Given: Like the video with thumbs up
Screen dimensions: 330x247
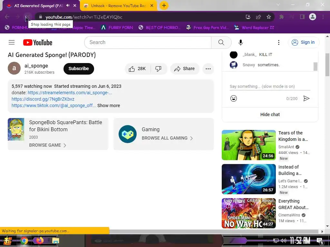Looking at the screenshot, I should coord(138,69).
